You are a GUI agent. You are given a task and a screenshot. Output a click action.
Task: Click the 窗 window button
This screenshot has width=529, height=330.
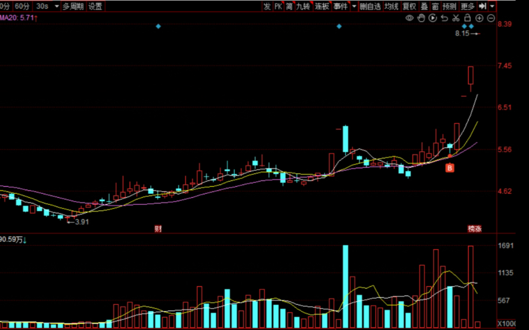[x=435, y=6]
